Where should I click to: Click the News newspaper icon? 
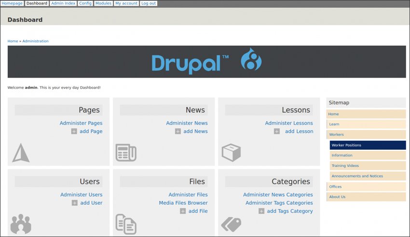click(x=126, y=152)
